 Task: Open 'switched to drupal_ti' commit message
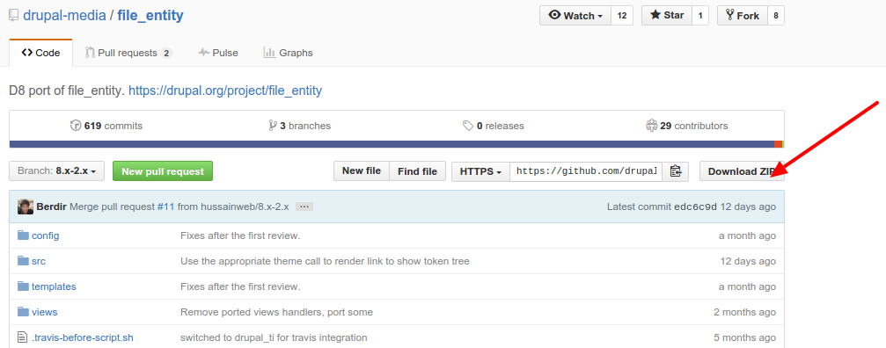pos(274,337)
